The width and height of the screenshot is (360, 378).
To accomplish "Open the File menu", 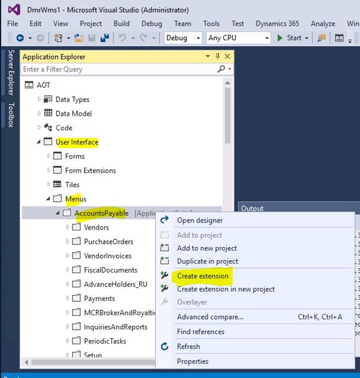I will [x=12, y=24].
